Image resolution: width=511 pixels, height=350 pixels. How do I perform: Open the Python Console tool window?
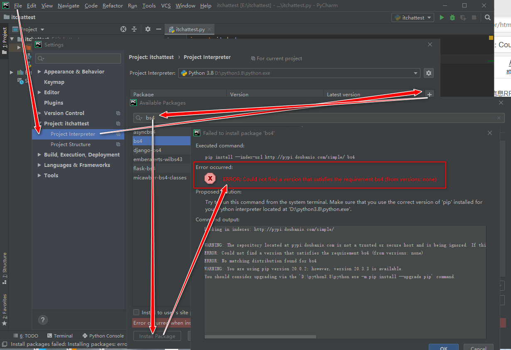pyautogui.click(x=103, y=336)
